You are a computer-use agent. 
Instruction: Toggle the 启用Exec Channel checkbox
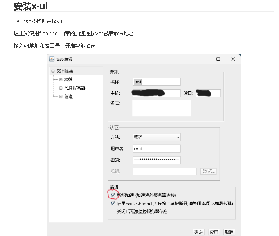[113, 203]
